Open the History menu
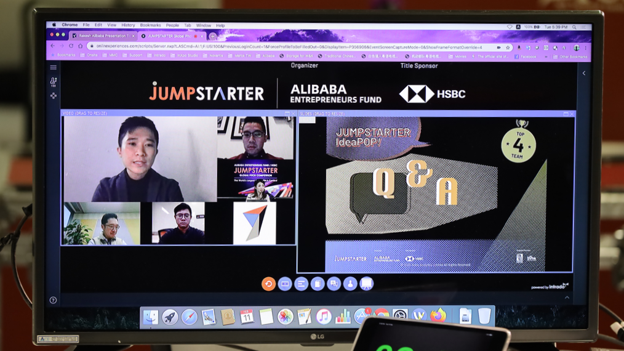The image size is (624, 351). (x=128, y=25)
